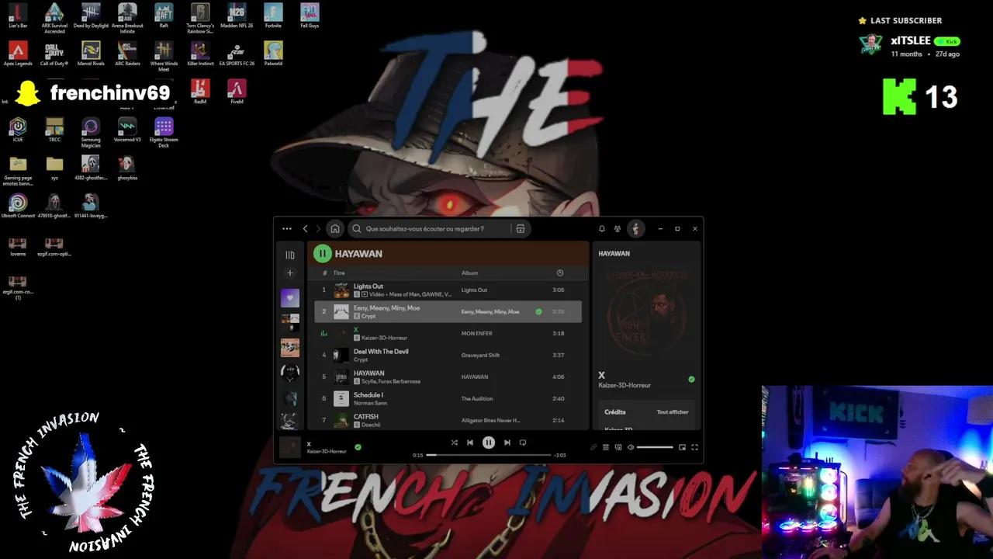993x559 pixels.
Task: Open iCUE desktop shortcut
Action: click(18, 130)
